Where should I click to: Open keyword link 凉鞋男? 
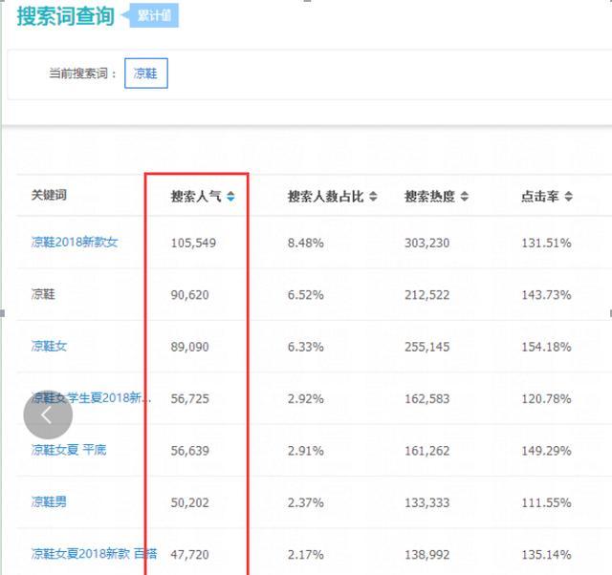pos(49,501)
